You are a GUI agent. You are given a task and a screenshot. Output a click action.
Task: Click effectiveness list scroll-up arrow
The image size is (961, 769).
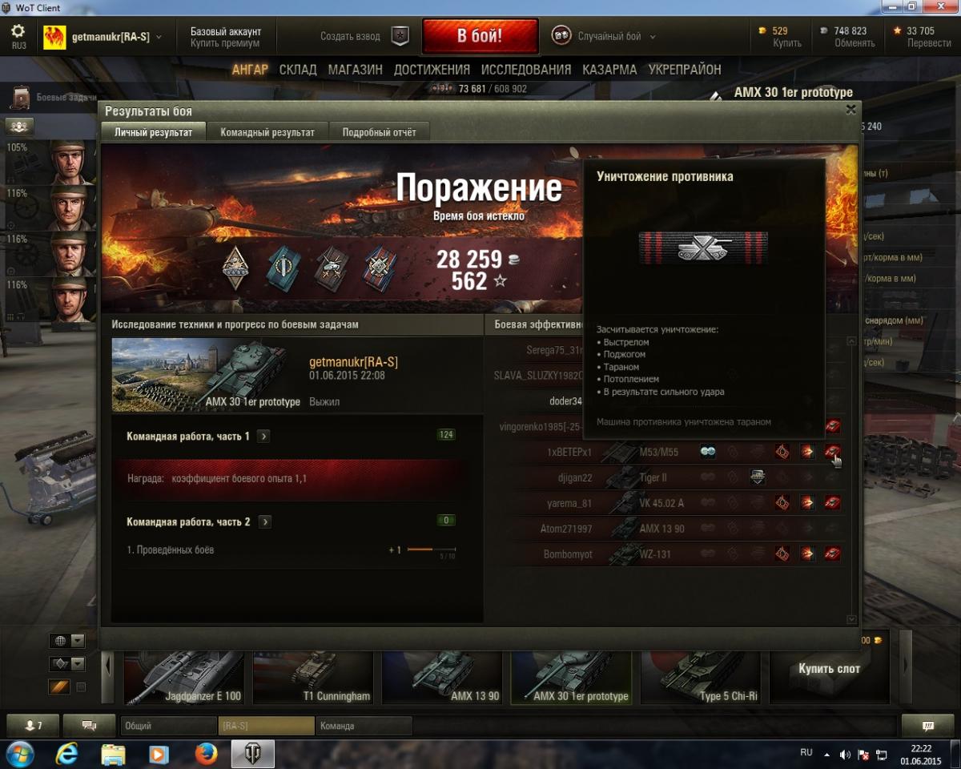point(851,342)
